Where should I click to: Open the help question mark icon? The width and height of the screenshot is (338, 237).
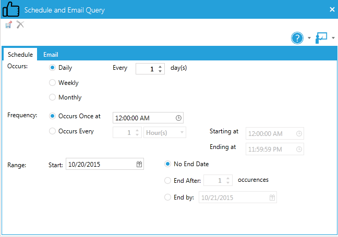[x=297, y=38]
